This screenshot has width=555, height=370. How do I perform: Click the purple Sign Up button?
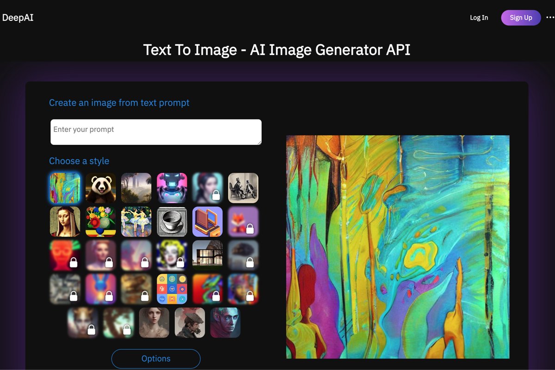click(521, 18)
